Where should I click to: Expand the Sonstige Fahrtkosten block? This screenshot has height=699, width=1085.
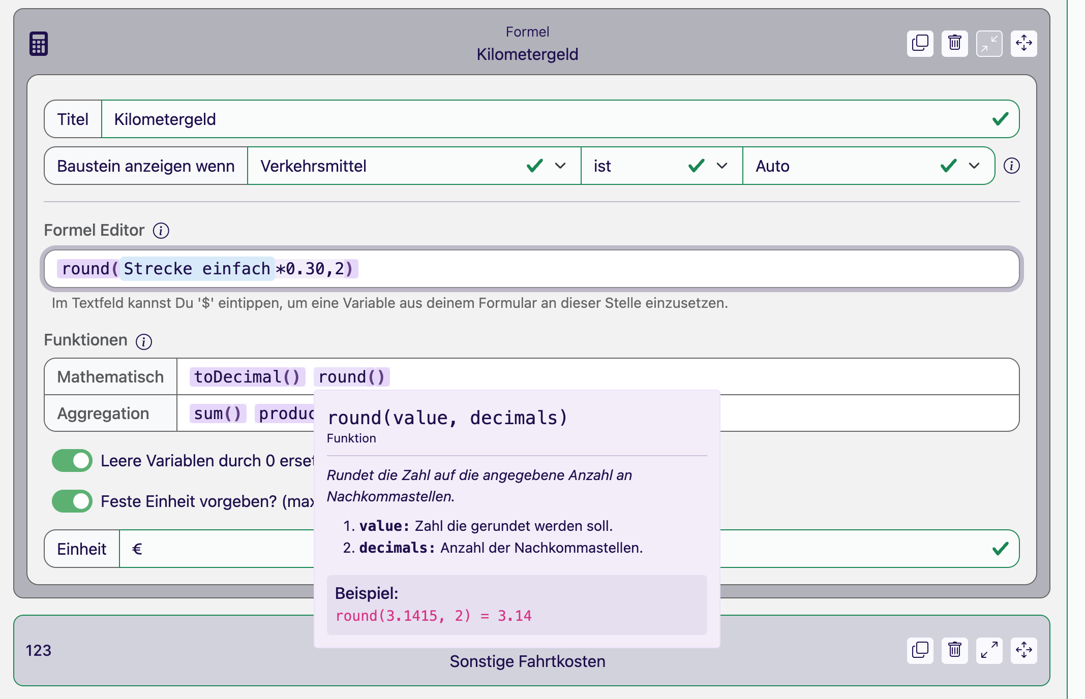pos(989,650)
